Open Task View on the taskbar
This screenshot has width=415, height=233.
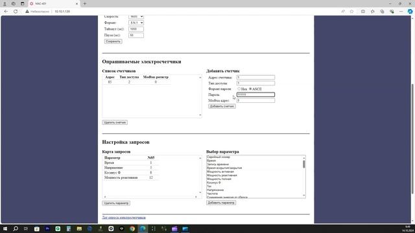click(26, 228)
